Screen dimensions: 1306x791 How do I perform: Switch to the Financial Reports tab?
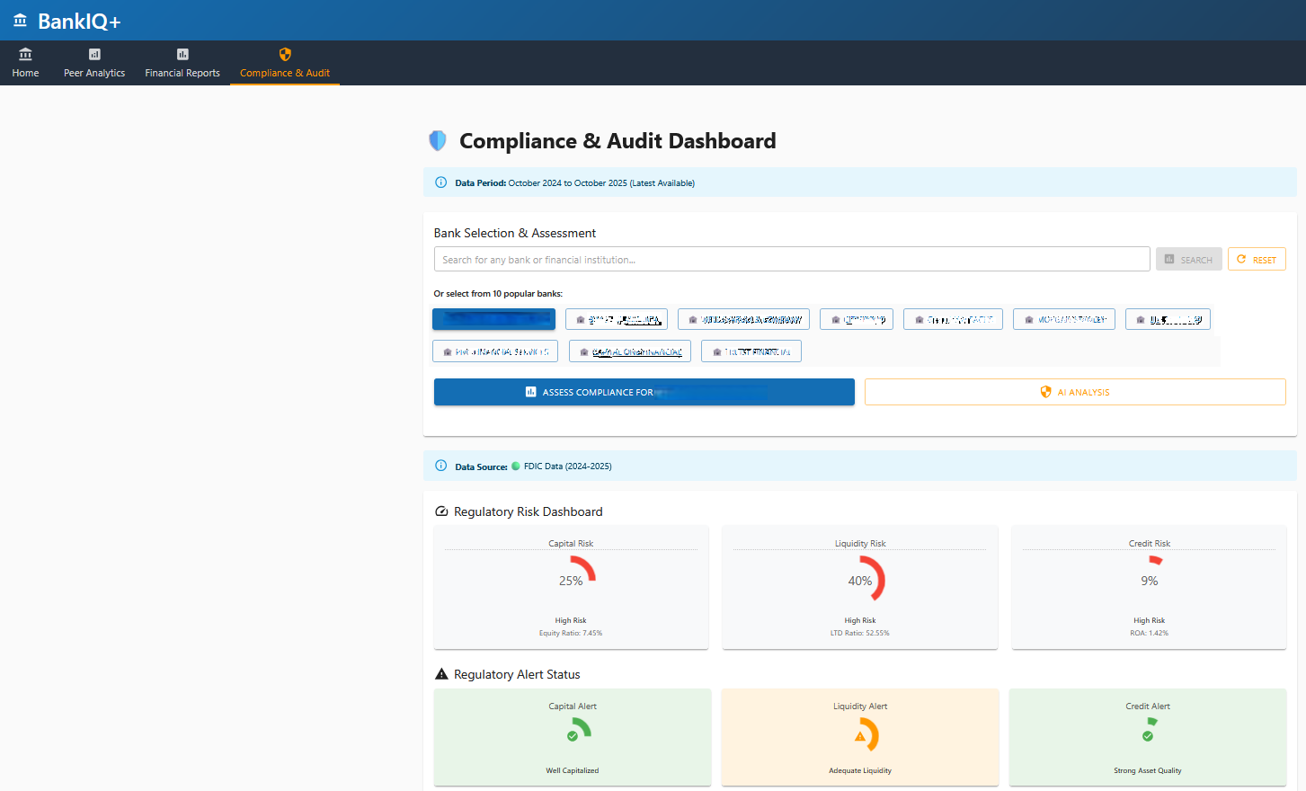(182, 64)
